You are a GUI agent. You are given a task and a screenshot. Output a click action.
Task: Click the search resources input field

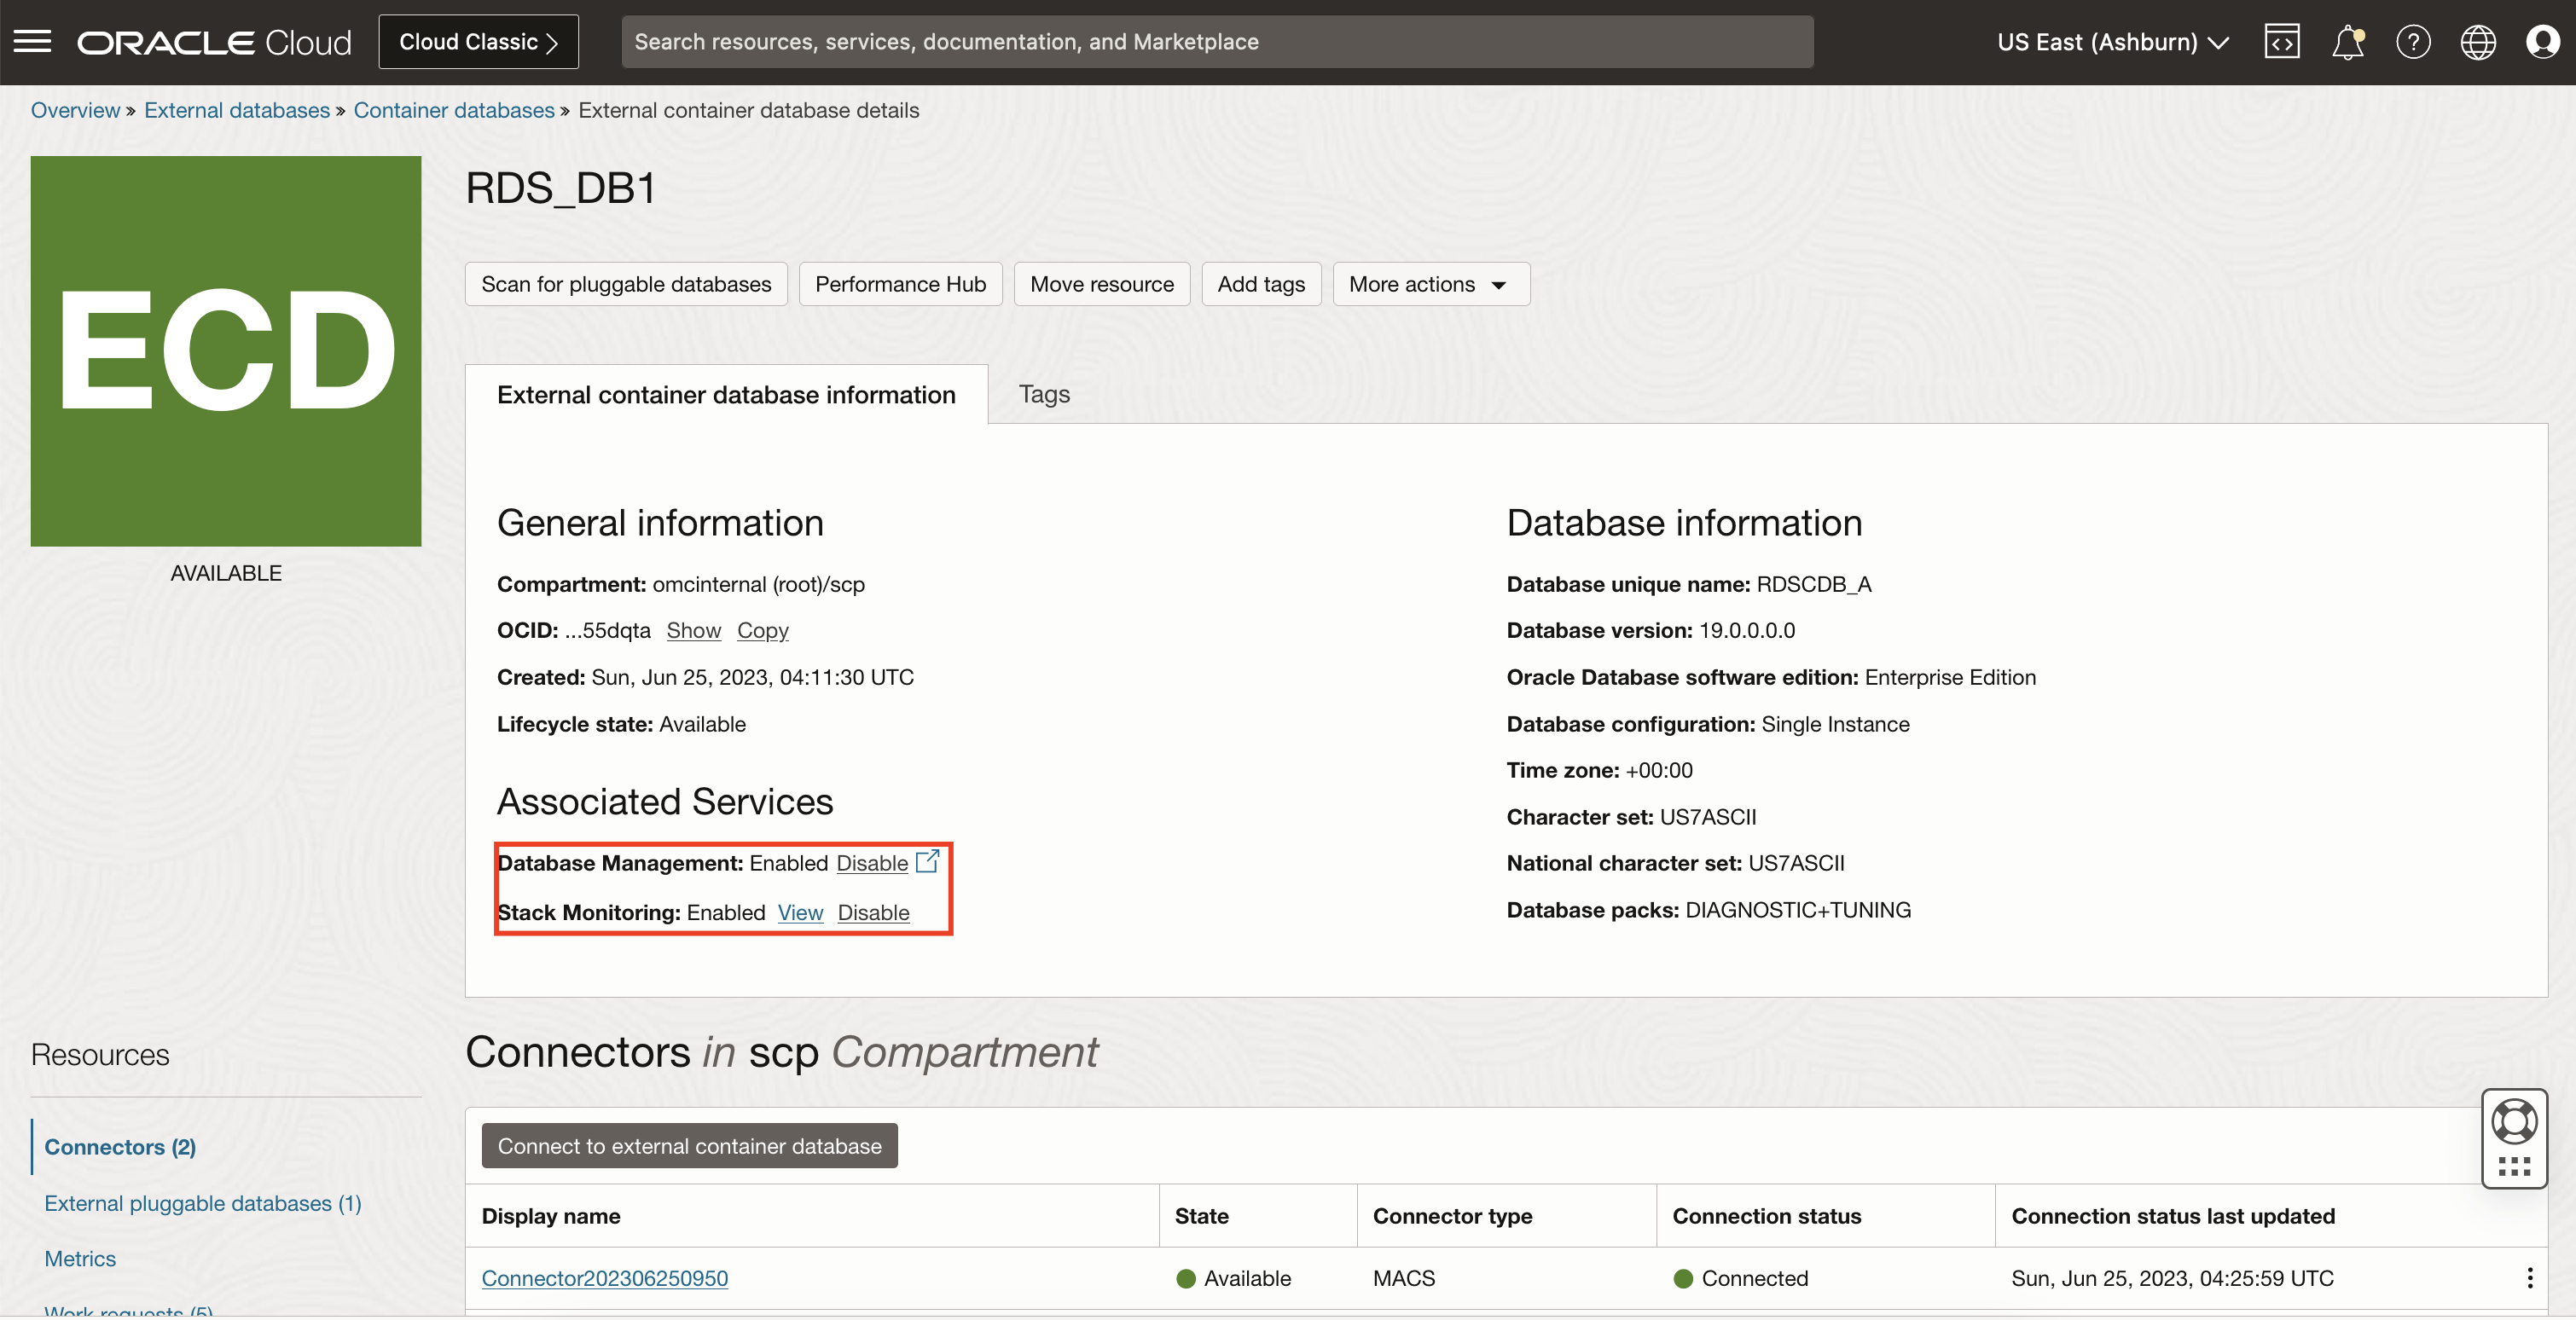1216,42
